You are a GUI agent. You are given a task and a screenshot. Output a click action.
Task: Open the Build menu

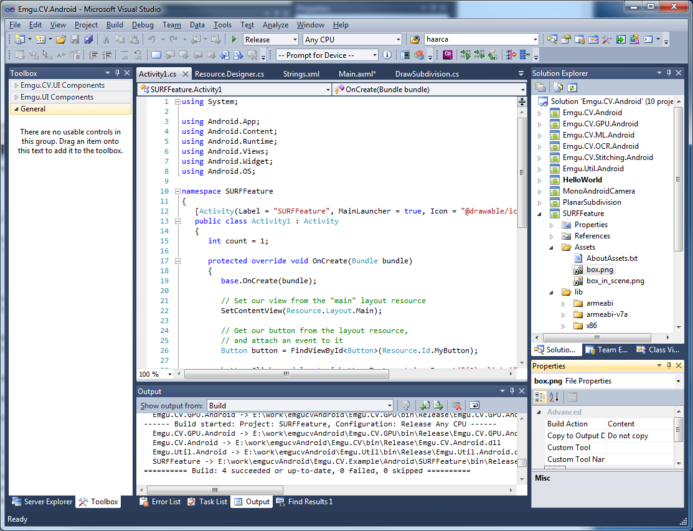(x=115, y=25)
